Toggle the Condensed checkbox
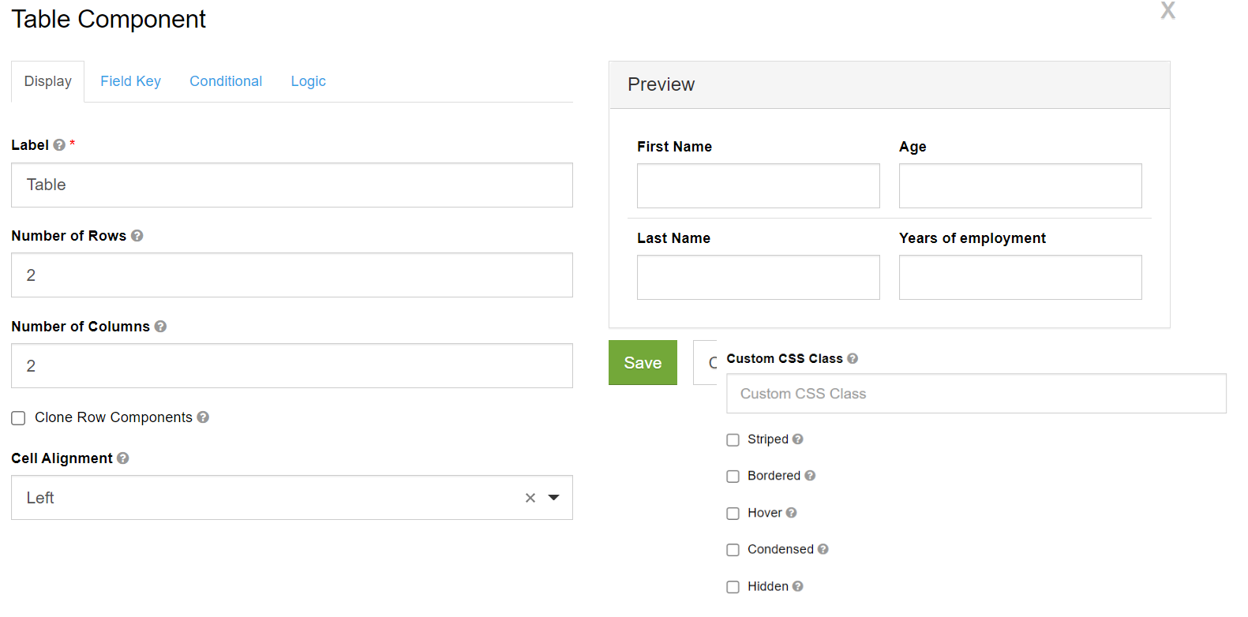This screenshot has height=617, width=1248. tap(733, 550)
